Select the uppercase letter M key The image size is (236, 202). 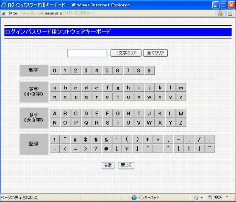tap(181, 113)
